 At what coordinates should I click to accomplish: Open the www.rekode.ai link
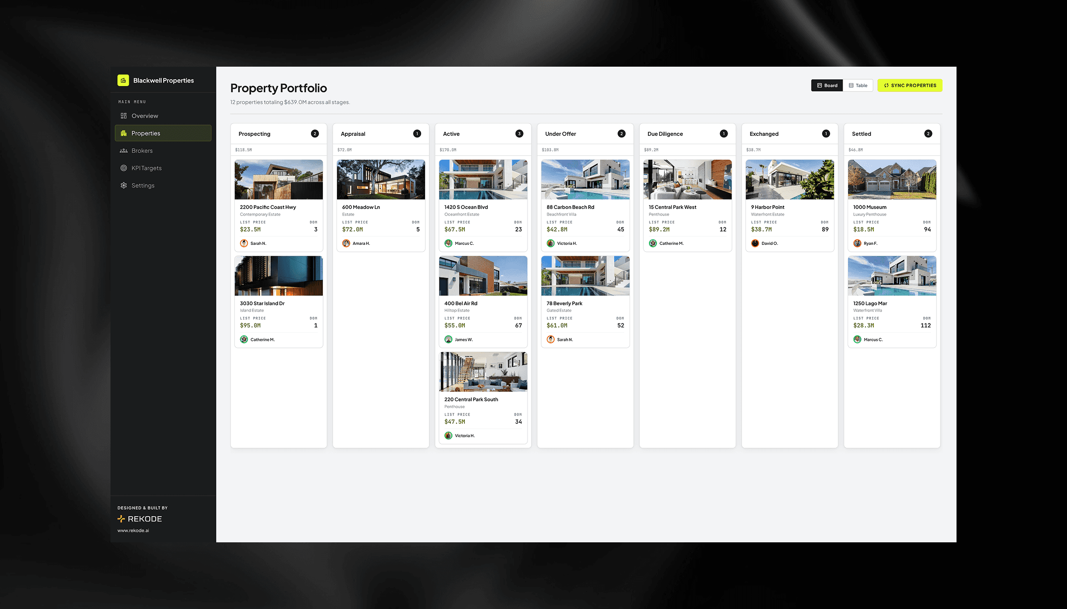tap(133, 531)
